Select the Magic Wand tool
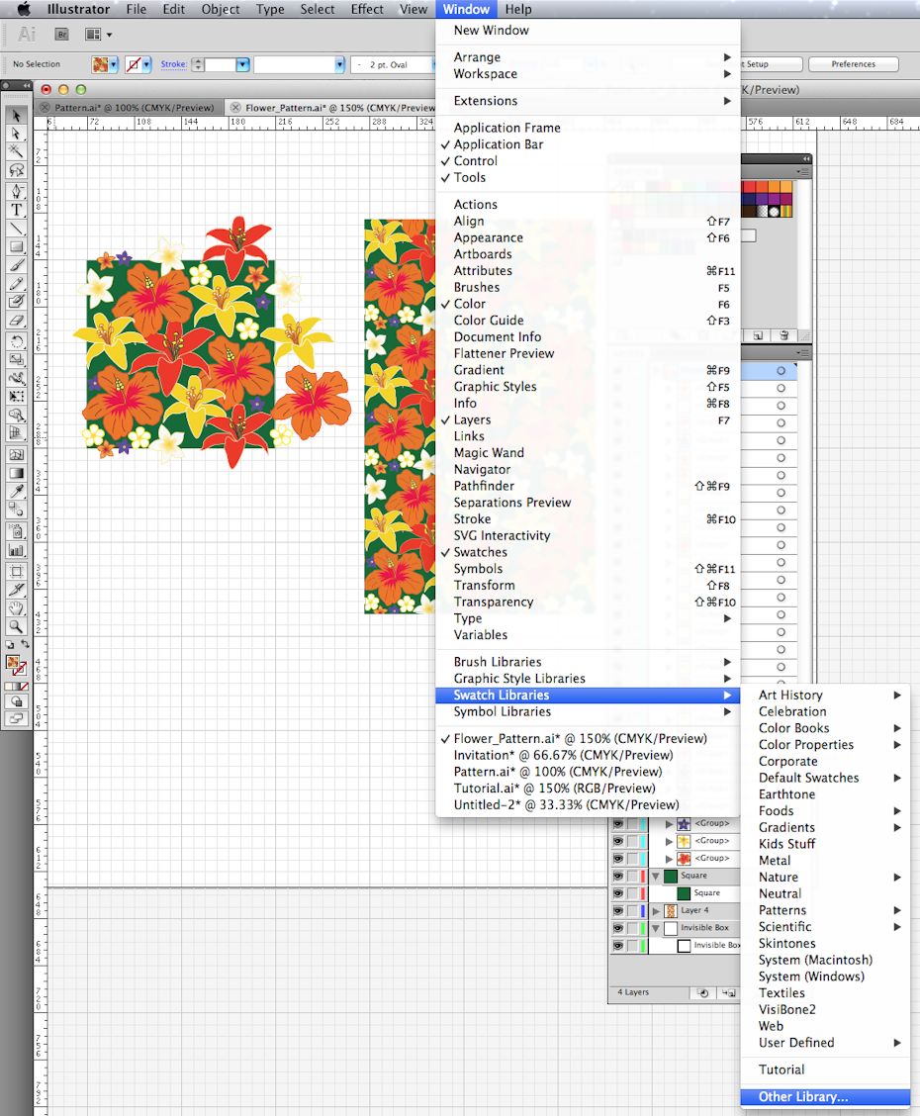 click(x=16, y=151)
